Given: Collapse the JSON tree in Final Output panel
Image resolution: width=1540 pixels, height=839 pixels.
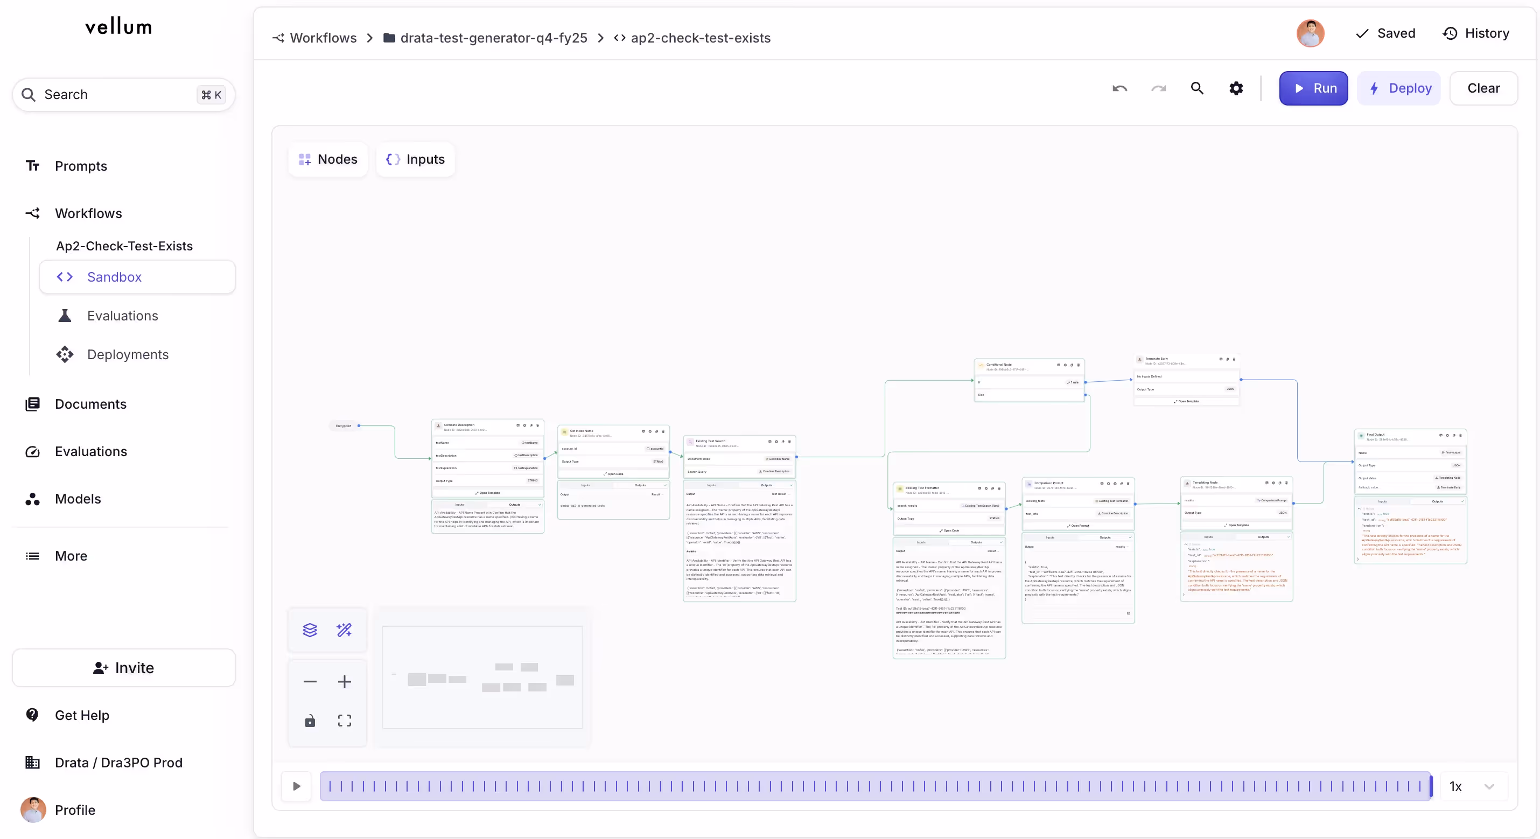Looking at the screenshot, I should [x=1360, y=509].
